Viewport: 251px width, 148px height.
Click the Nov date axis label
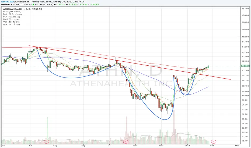pyautogui.click(x=135, y=146)
